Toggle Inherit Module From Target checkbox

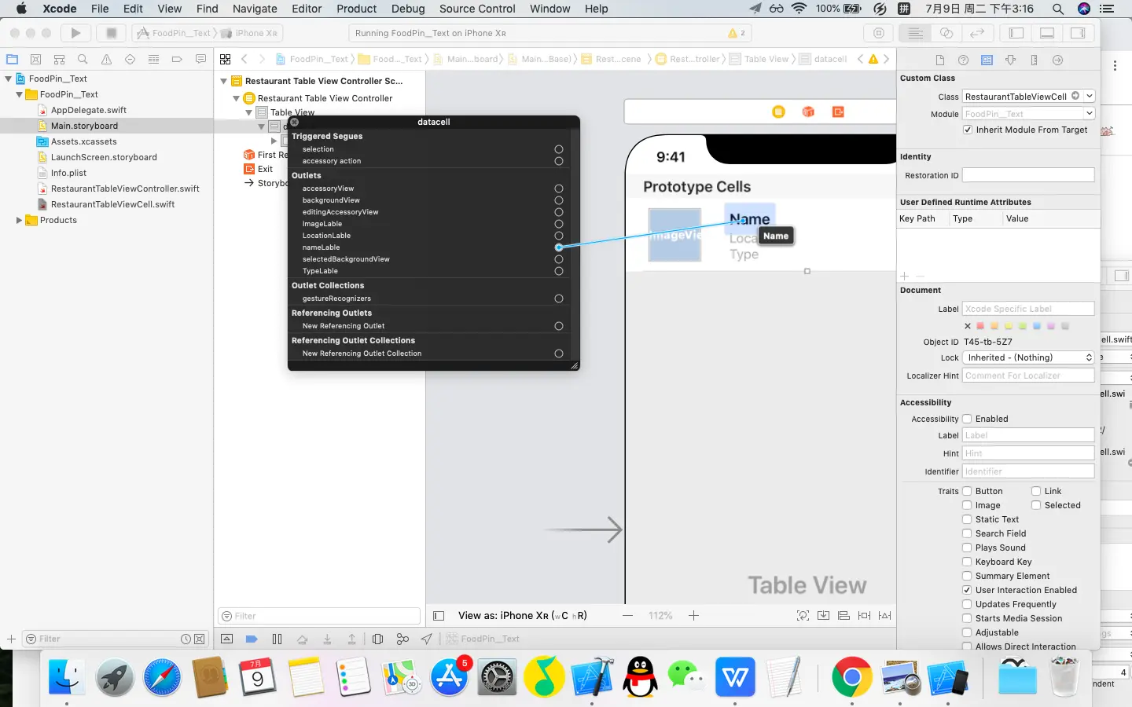(x=968, y=130)
